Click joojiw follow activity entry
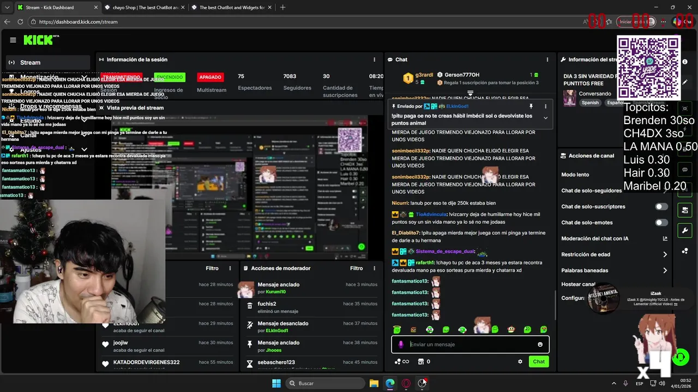 coord(167,346)
